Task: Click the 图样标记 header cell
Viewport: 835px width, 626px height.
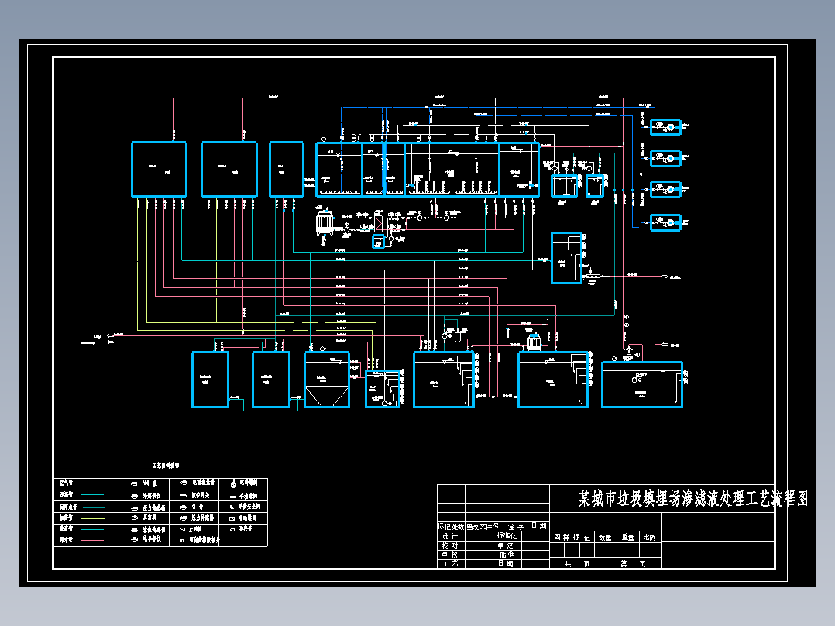Action: (572, 537)
